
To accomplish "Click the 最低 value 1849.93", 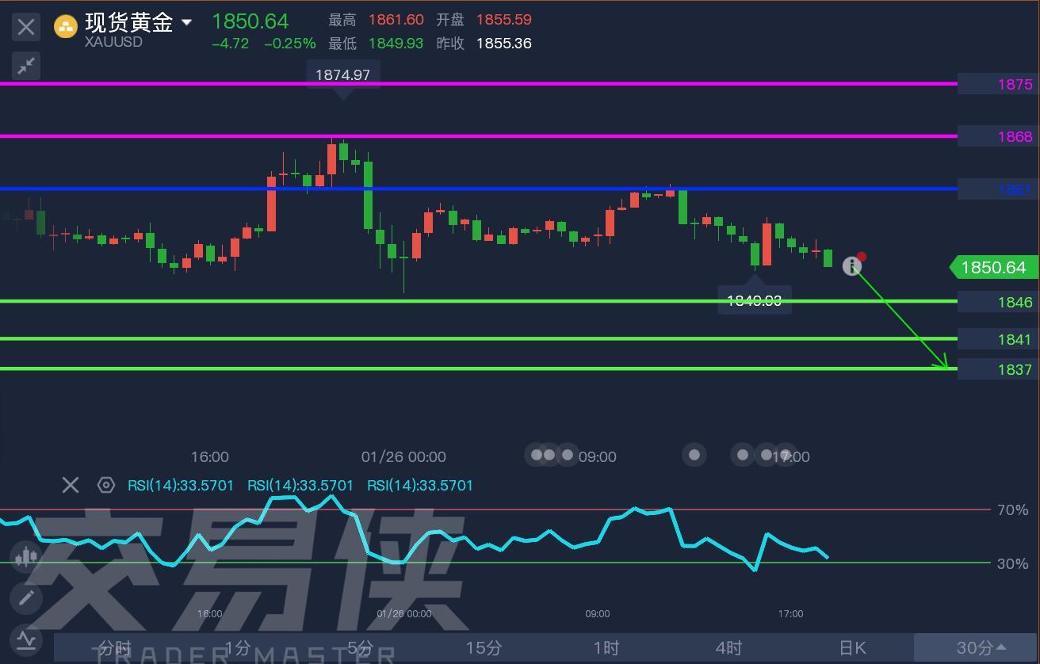I will pos(396,43).
